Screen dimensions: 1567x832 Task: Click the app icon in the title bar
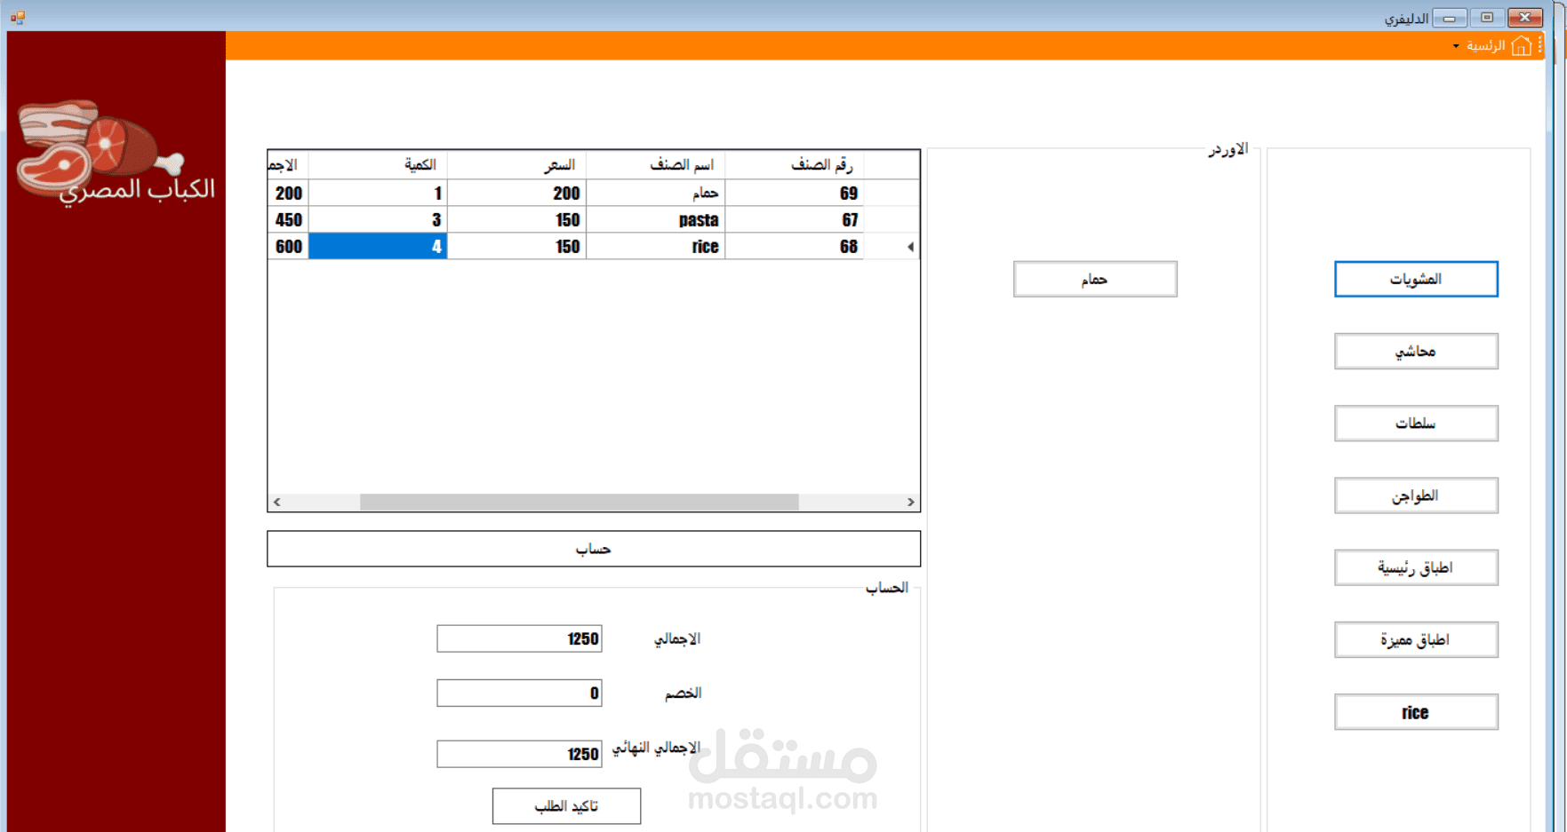tap(18, 17)
